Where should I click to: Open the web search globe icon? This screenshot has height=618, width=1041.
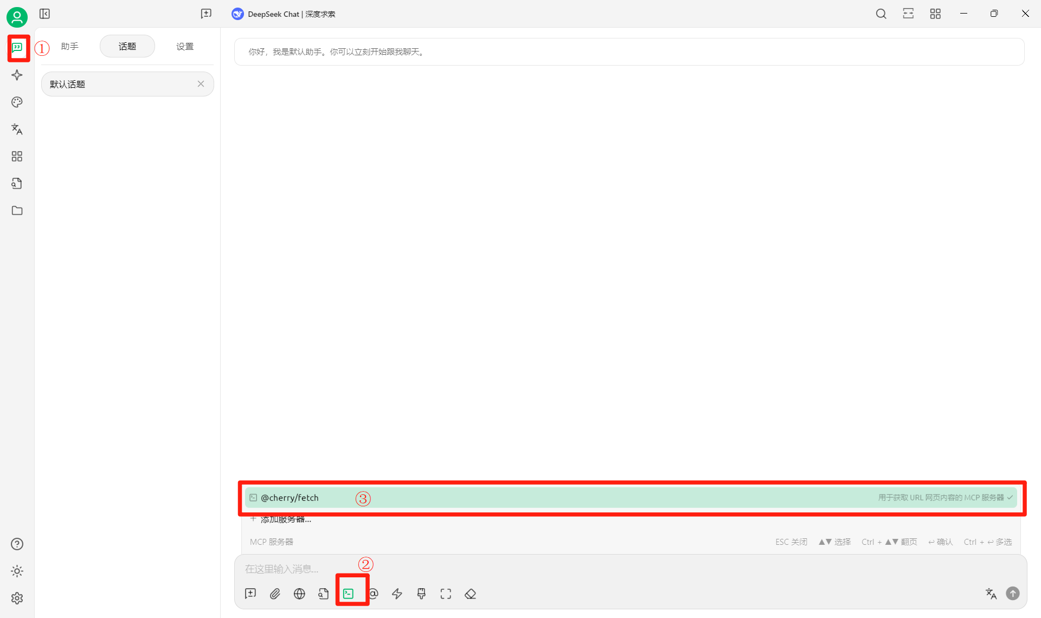(299, 594)
